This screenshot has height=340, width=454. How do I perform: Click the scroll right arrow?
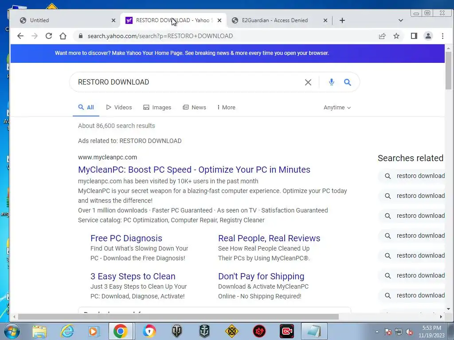(x=441, y=317)
